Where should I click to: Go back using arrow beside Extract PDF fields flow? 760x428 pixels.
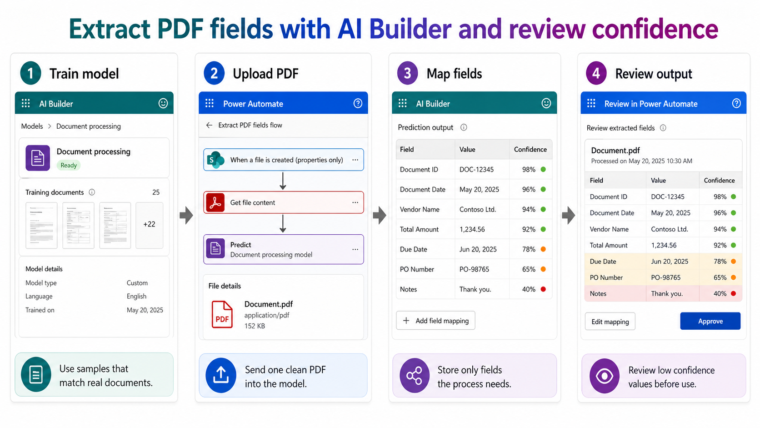209,125
